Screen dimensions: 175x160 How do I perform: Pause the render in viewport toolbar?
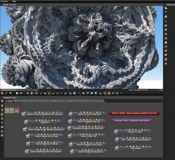point(28,93)
